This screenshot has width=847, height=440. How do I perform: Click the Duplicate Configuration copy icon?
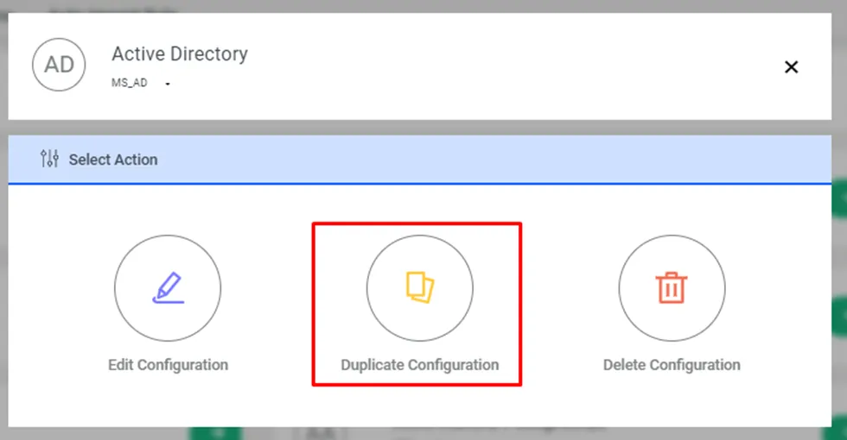click(x=420, y=287)
